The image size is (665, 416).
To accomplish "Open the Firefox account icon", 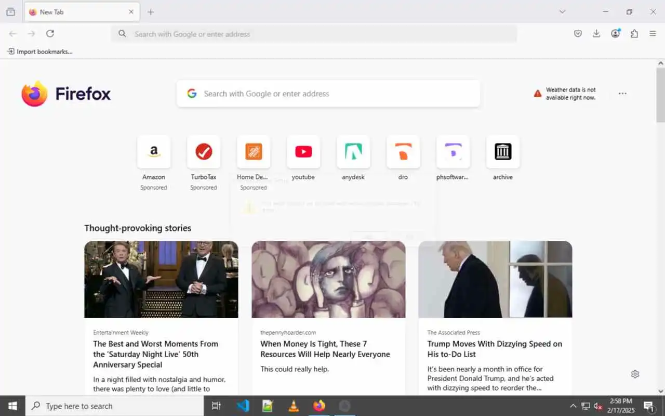I will pos(616,34).
